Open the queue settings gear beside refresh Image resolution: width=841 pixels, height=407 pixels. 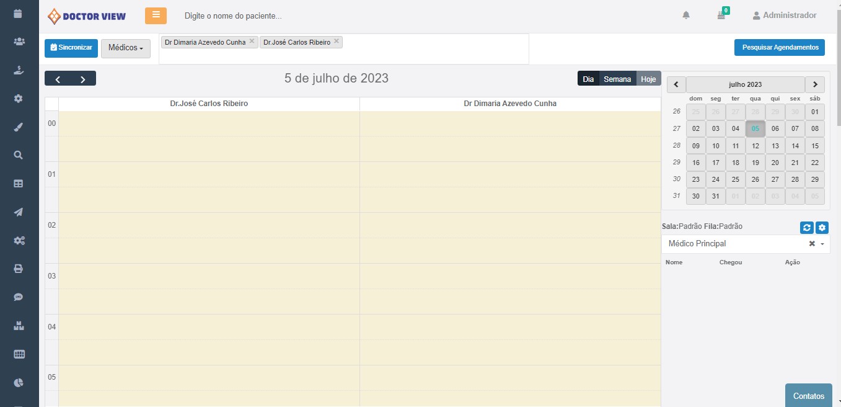click(x=822, y=228)
